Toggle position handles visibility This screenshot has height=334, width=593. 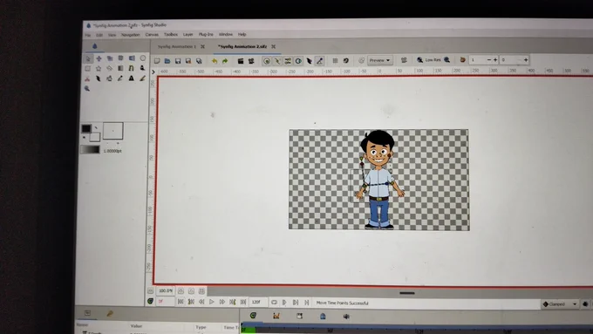point(267,61)
